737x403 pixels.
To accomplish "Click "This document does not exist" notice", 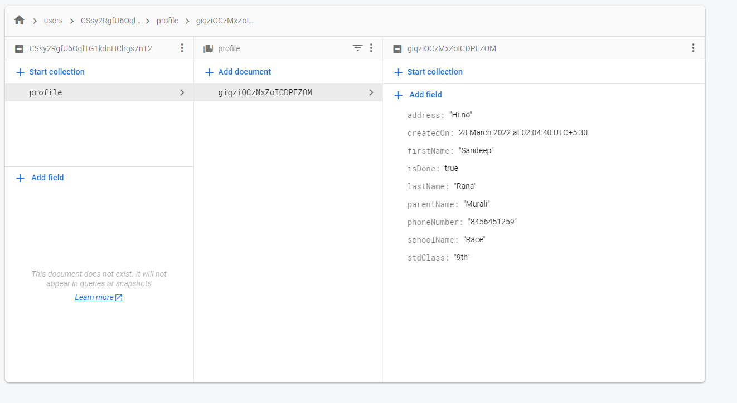I will click(x=99, y=278).
